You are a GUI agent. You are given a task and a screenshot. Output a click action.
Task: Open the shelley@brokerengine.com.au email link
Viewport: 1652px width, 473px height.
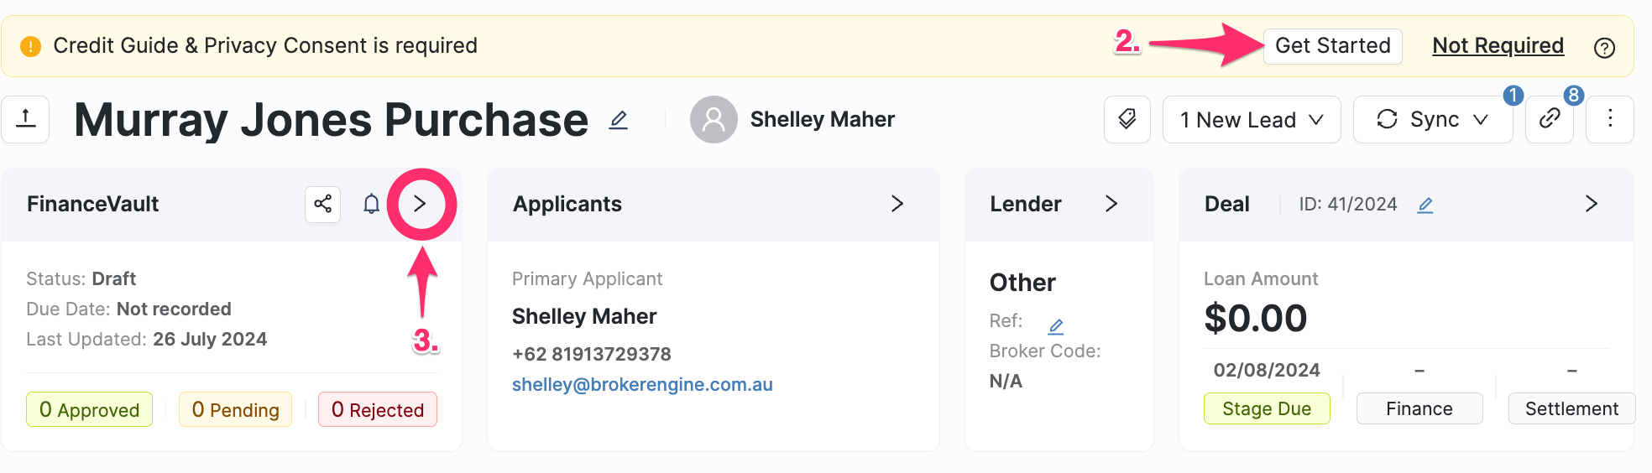[642, 384]
